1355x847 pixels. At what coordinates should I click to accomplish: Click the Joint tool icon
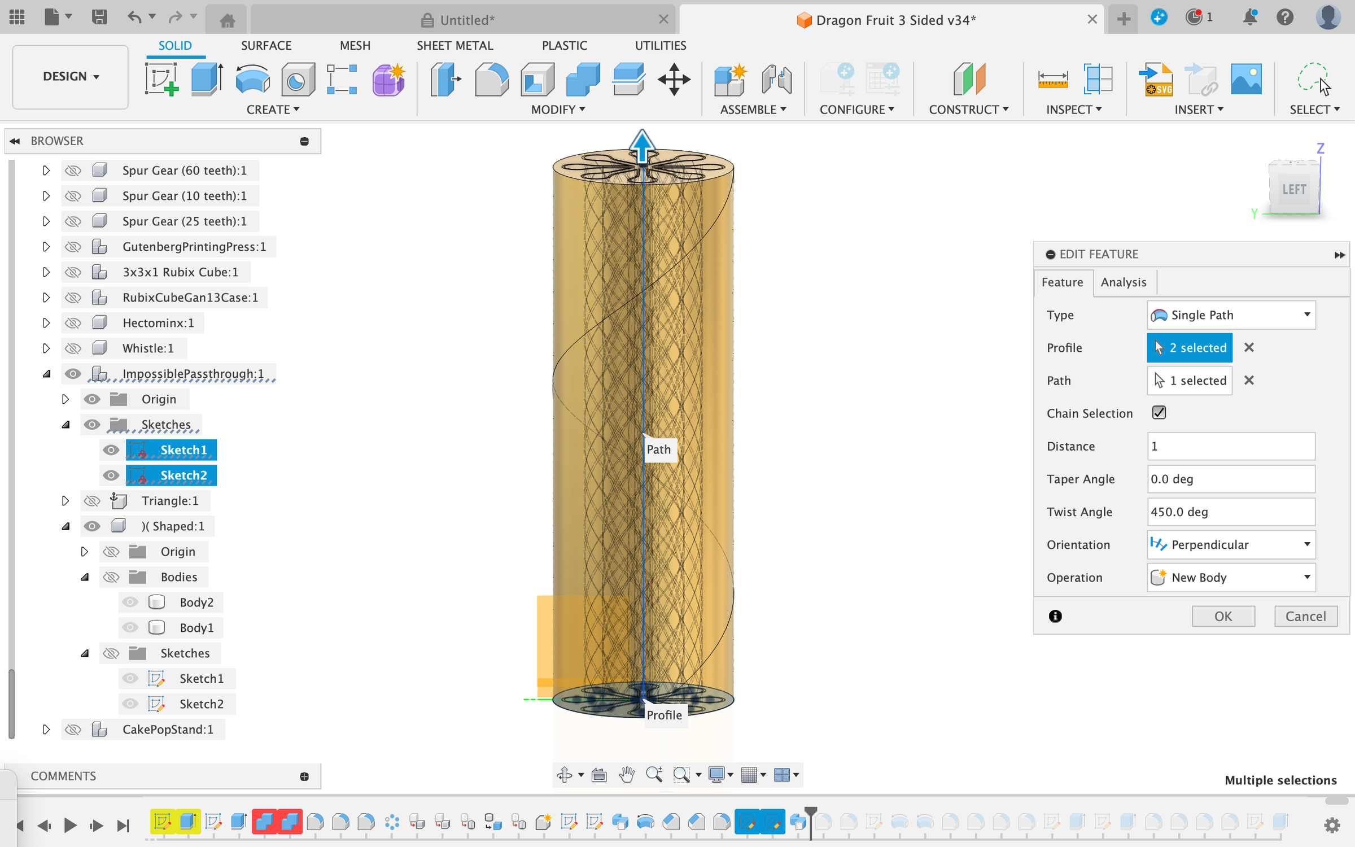tap(776, 78)
